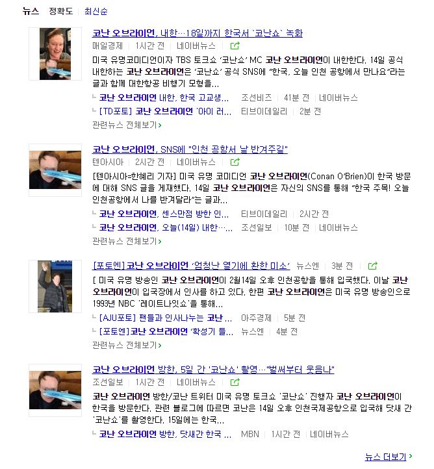434x469 pixels.
Task: Open third article's waving man thumbnail
Action: 55,286
